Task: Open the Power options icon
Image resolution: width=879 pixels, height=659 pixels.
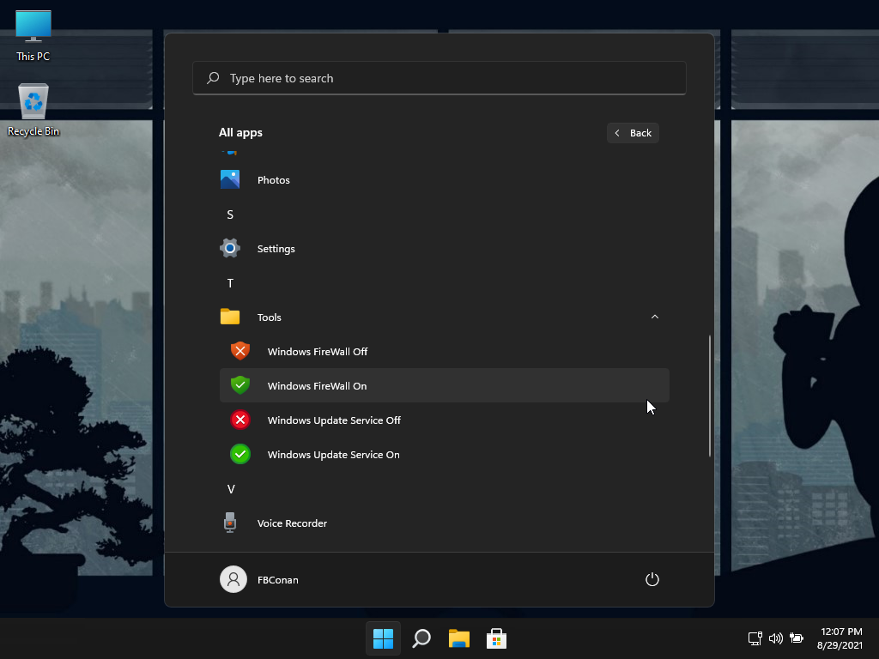Action: point(652,579)
